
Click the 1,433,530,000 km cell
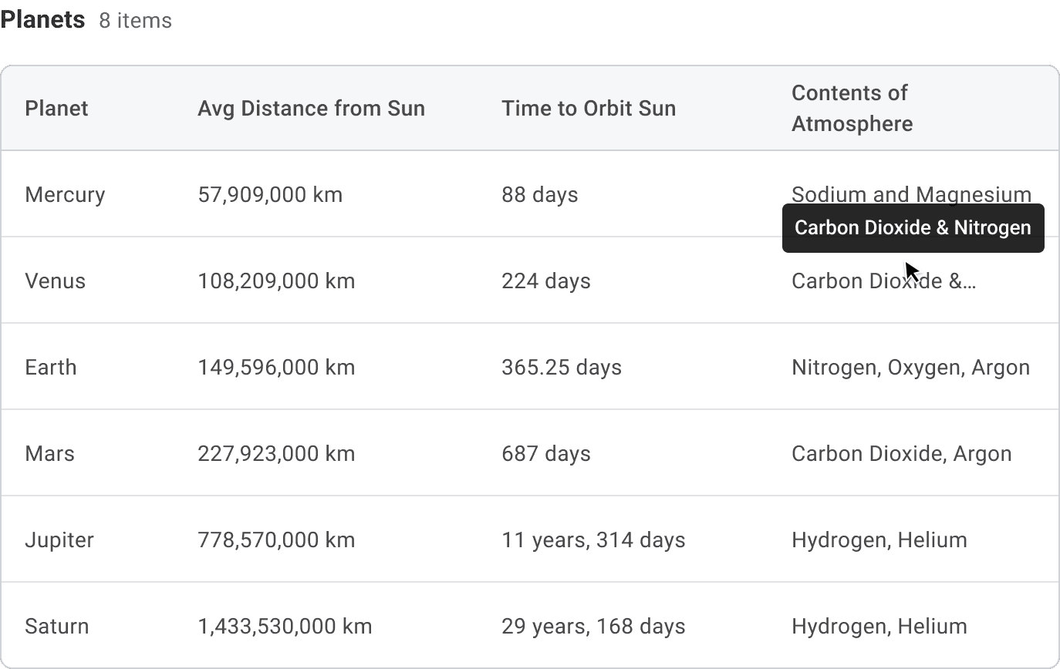tap(285, 626)
